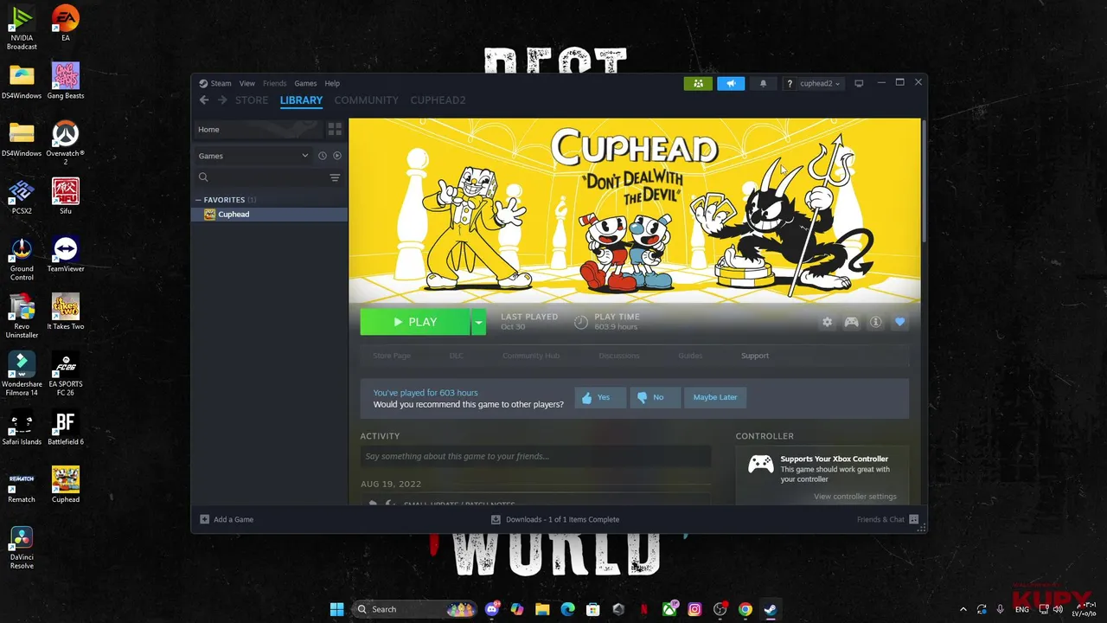
Task: Expand the Play options dropdown arrow
Action: [478, 322]
